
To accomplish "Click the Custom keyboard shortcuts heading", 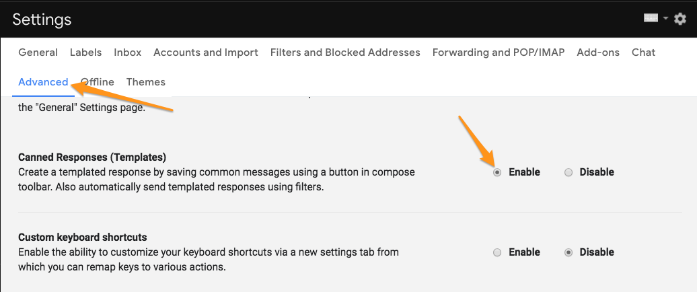I will tap(83, 238).
